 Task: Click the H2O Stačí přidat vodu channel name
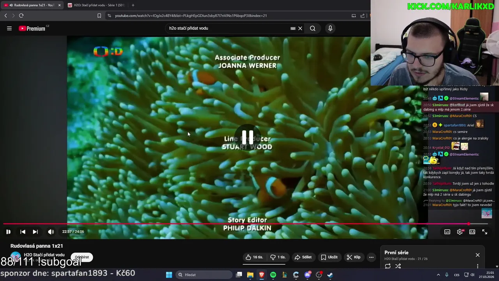point(44,255)
